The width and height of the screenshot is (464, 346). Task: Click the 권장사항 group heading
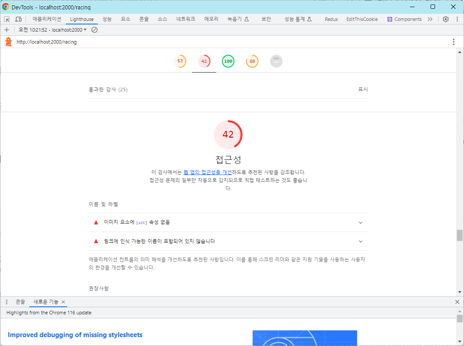click(99, 289)
